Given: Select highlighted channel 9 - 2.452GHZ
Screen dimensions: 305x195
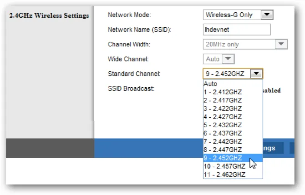Looking at the screenshot, I should [x=223, y=158].
